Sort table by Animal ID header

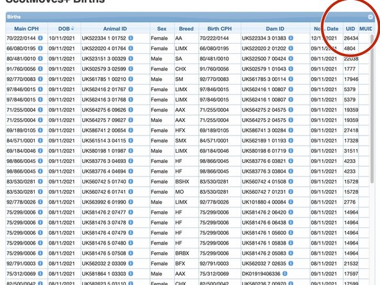[x=115, y=29]
